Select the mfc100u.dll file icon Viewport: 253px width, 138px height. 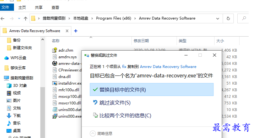pos(55,90)
